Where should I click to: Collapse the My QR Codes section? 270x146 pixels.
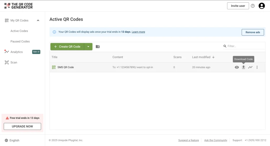coord(38,21)
